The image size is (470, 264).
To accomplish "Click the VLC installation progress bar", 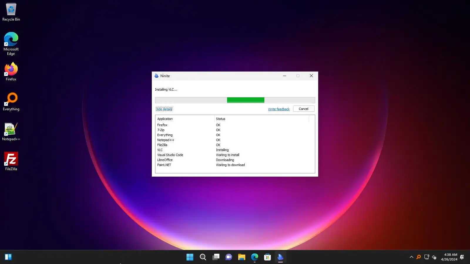I will (x=235, y=100).
